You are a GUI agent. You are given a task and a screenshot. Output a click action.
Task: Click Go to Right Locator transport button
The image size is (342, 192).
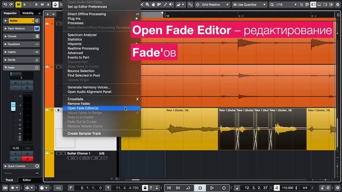pos(178,188)
